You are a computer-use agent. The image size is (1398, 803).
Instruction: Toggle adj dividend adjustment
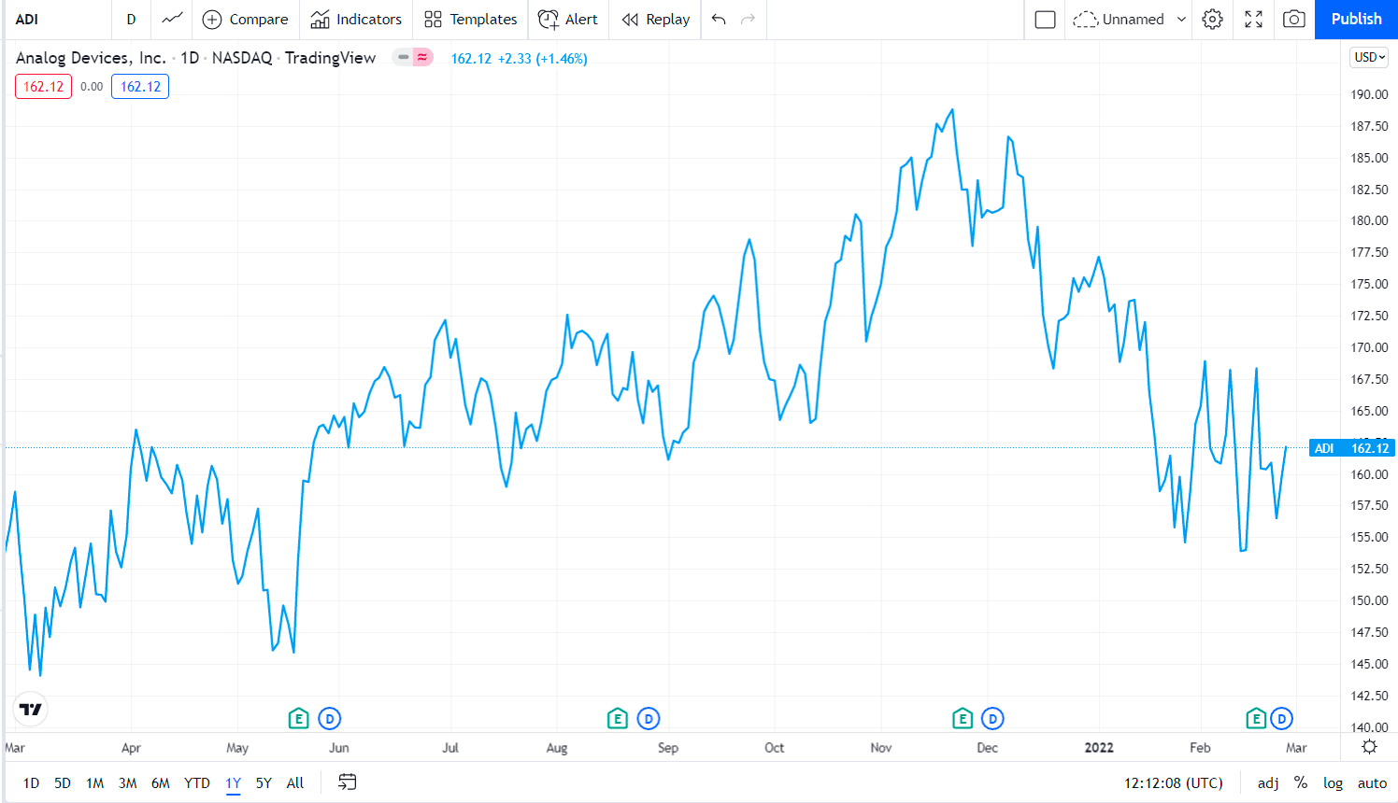pos(1268,783)
